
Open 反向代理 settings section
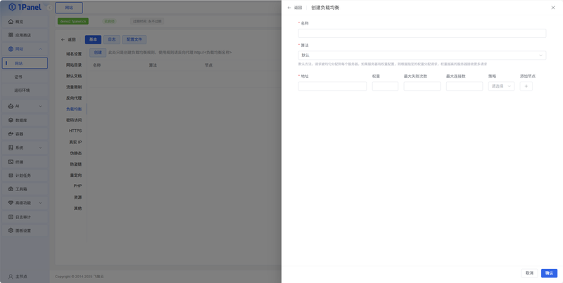pos(74,98)
